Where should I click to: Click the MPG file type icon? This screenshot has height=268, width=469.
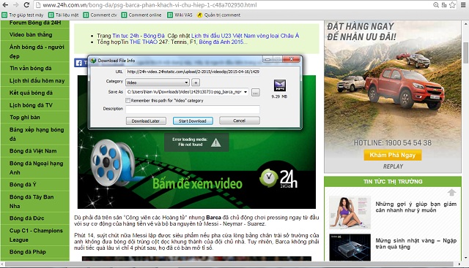tap(280, 85)
